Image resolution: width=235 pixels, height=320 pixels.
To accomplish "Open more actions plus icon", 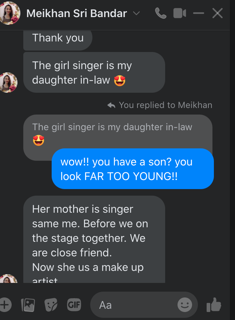I will coord(5,304).
